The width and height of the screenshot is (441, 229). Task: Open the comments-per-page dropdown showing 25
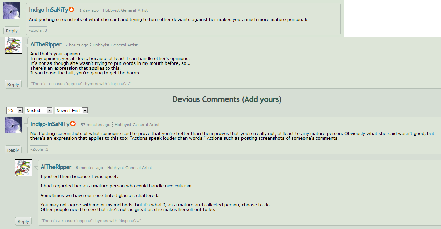tap(15, 110)
